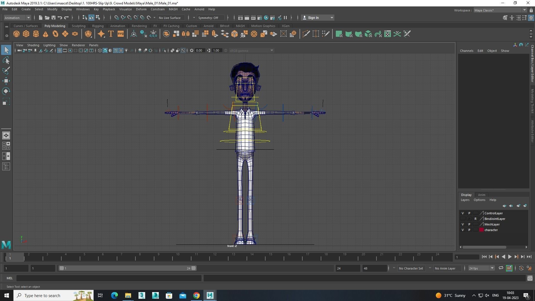The height and width of the screenshot is (301, 535).
Task: Open the script editor icon
Action: pos(530,278)
